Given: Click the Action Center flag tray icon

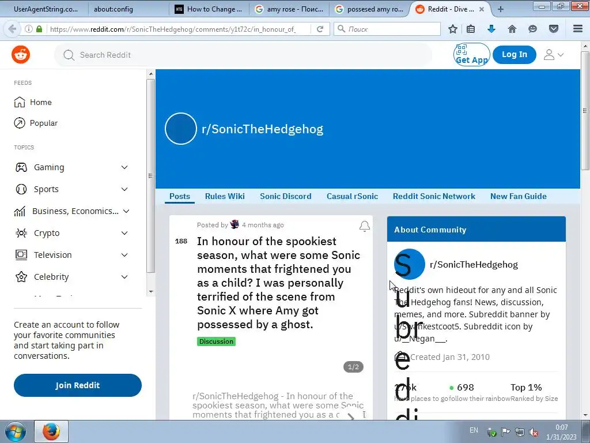Looking at the screenshot, I should (x=505, y=432).
